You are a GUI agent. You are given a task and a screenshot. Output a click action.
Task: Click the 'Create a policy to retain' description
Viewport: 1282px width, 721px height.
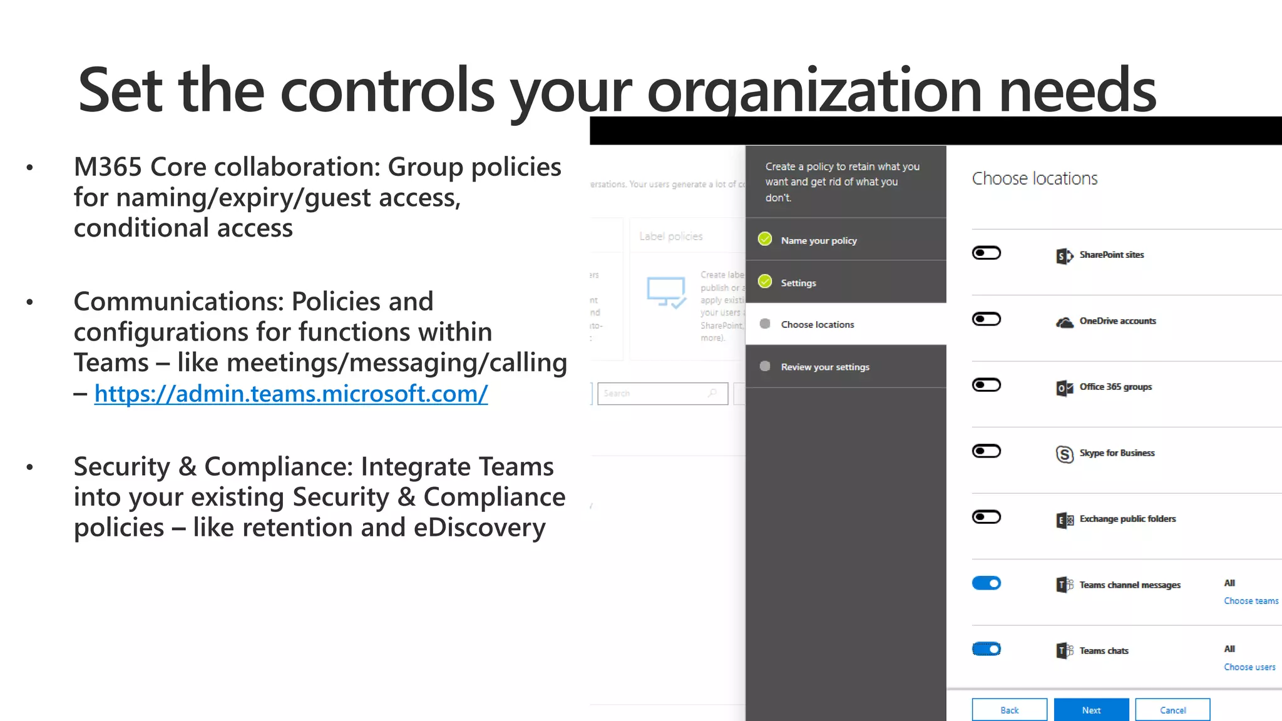842,182
